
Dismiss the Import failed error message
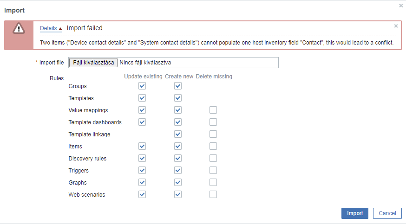396,26
